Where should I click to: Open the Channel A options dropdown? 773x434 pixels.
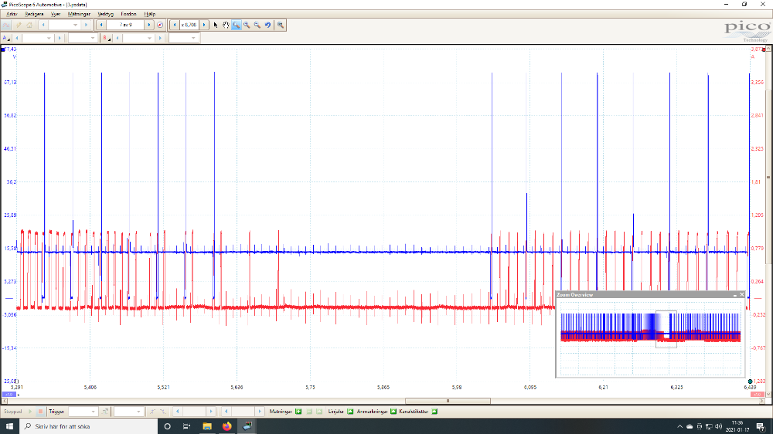pos(6,38)
